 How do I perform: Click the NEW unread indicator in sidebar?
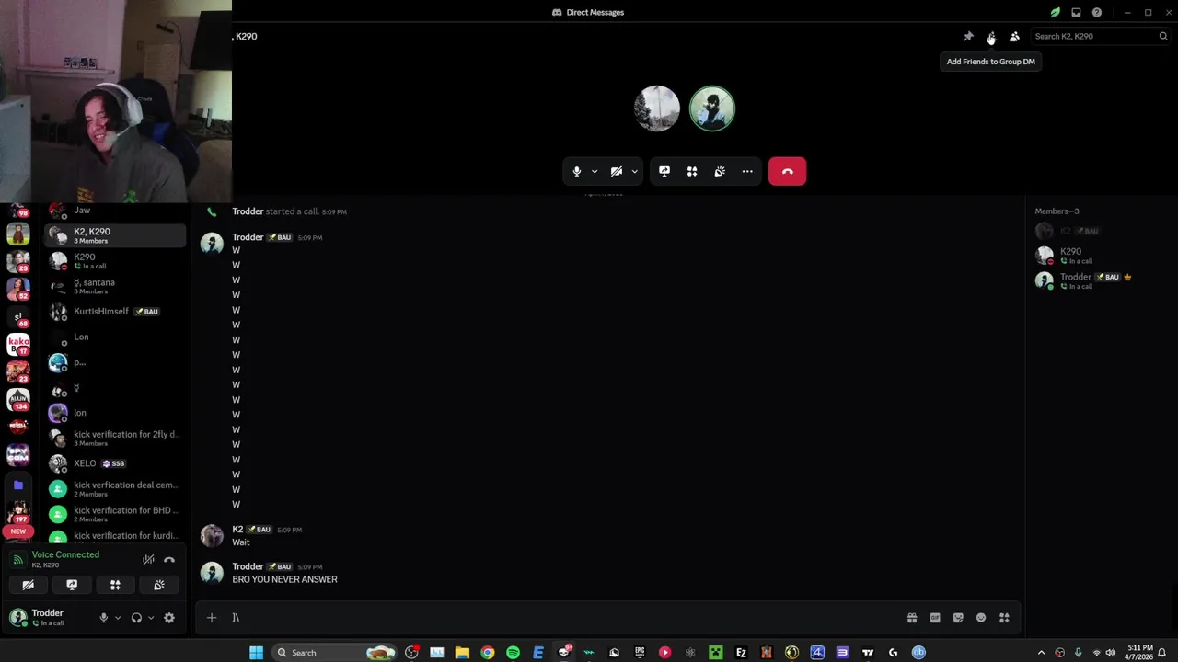pos(18,531)
